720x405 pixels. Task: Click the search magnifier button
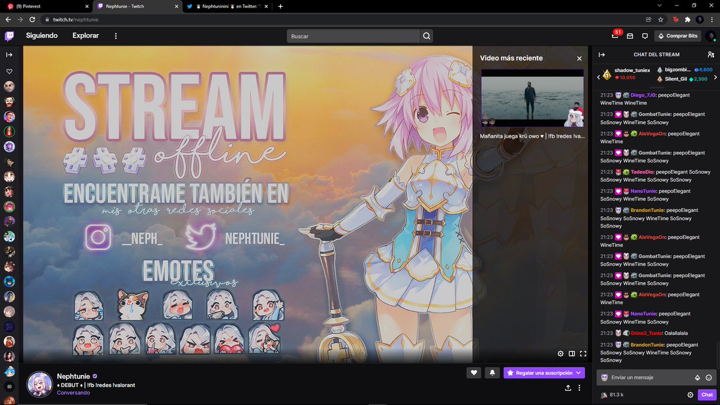point(427,36)
